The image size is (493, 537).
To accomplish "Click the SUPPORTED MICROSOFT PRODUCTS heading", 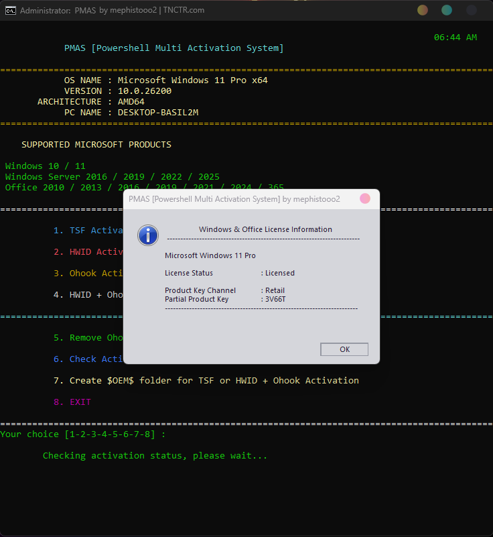I will 96,145.
